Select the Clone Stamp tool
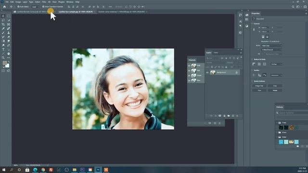The image size is (308, 173). pos(9,33)
